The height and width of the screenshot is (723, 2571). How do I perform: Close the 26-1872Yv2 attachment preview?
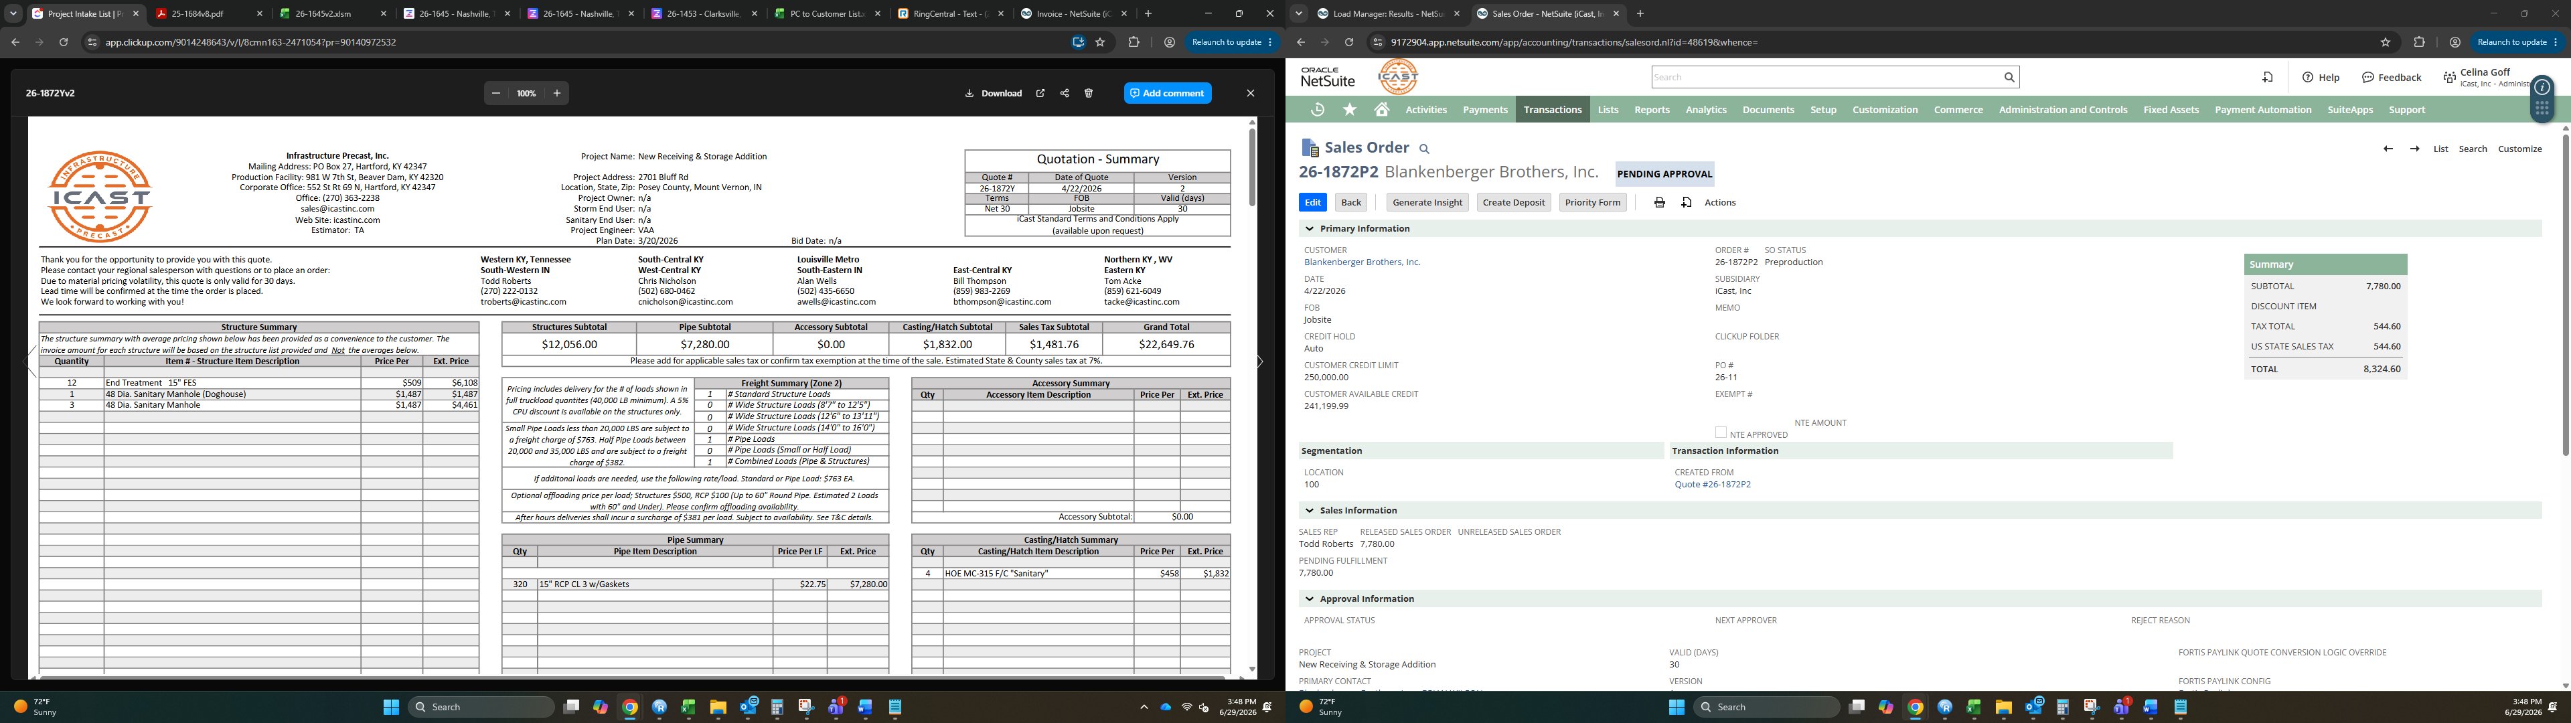1251,93
